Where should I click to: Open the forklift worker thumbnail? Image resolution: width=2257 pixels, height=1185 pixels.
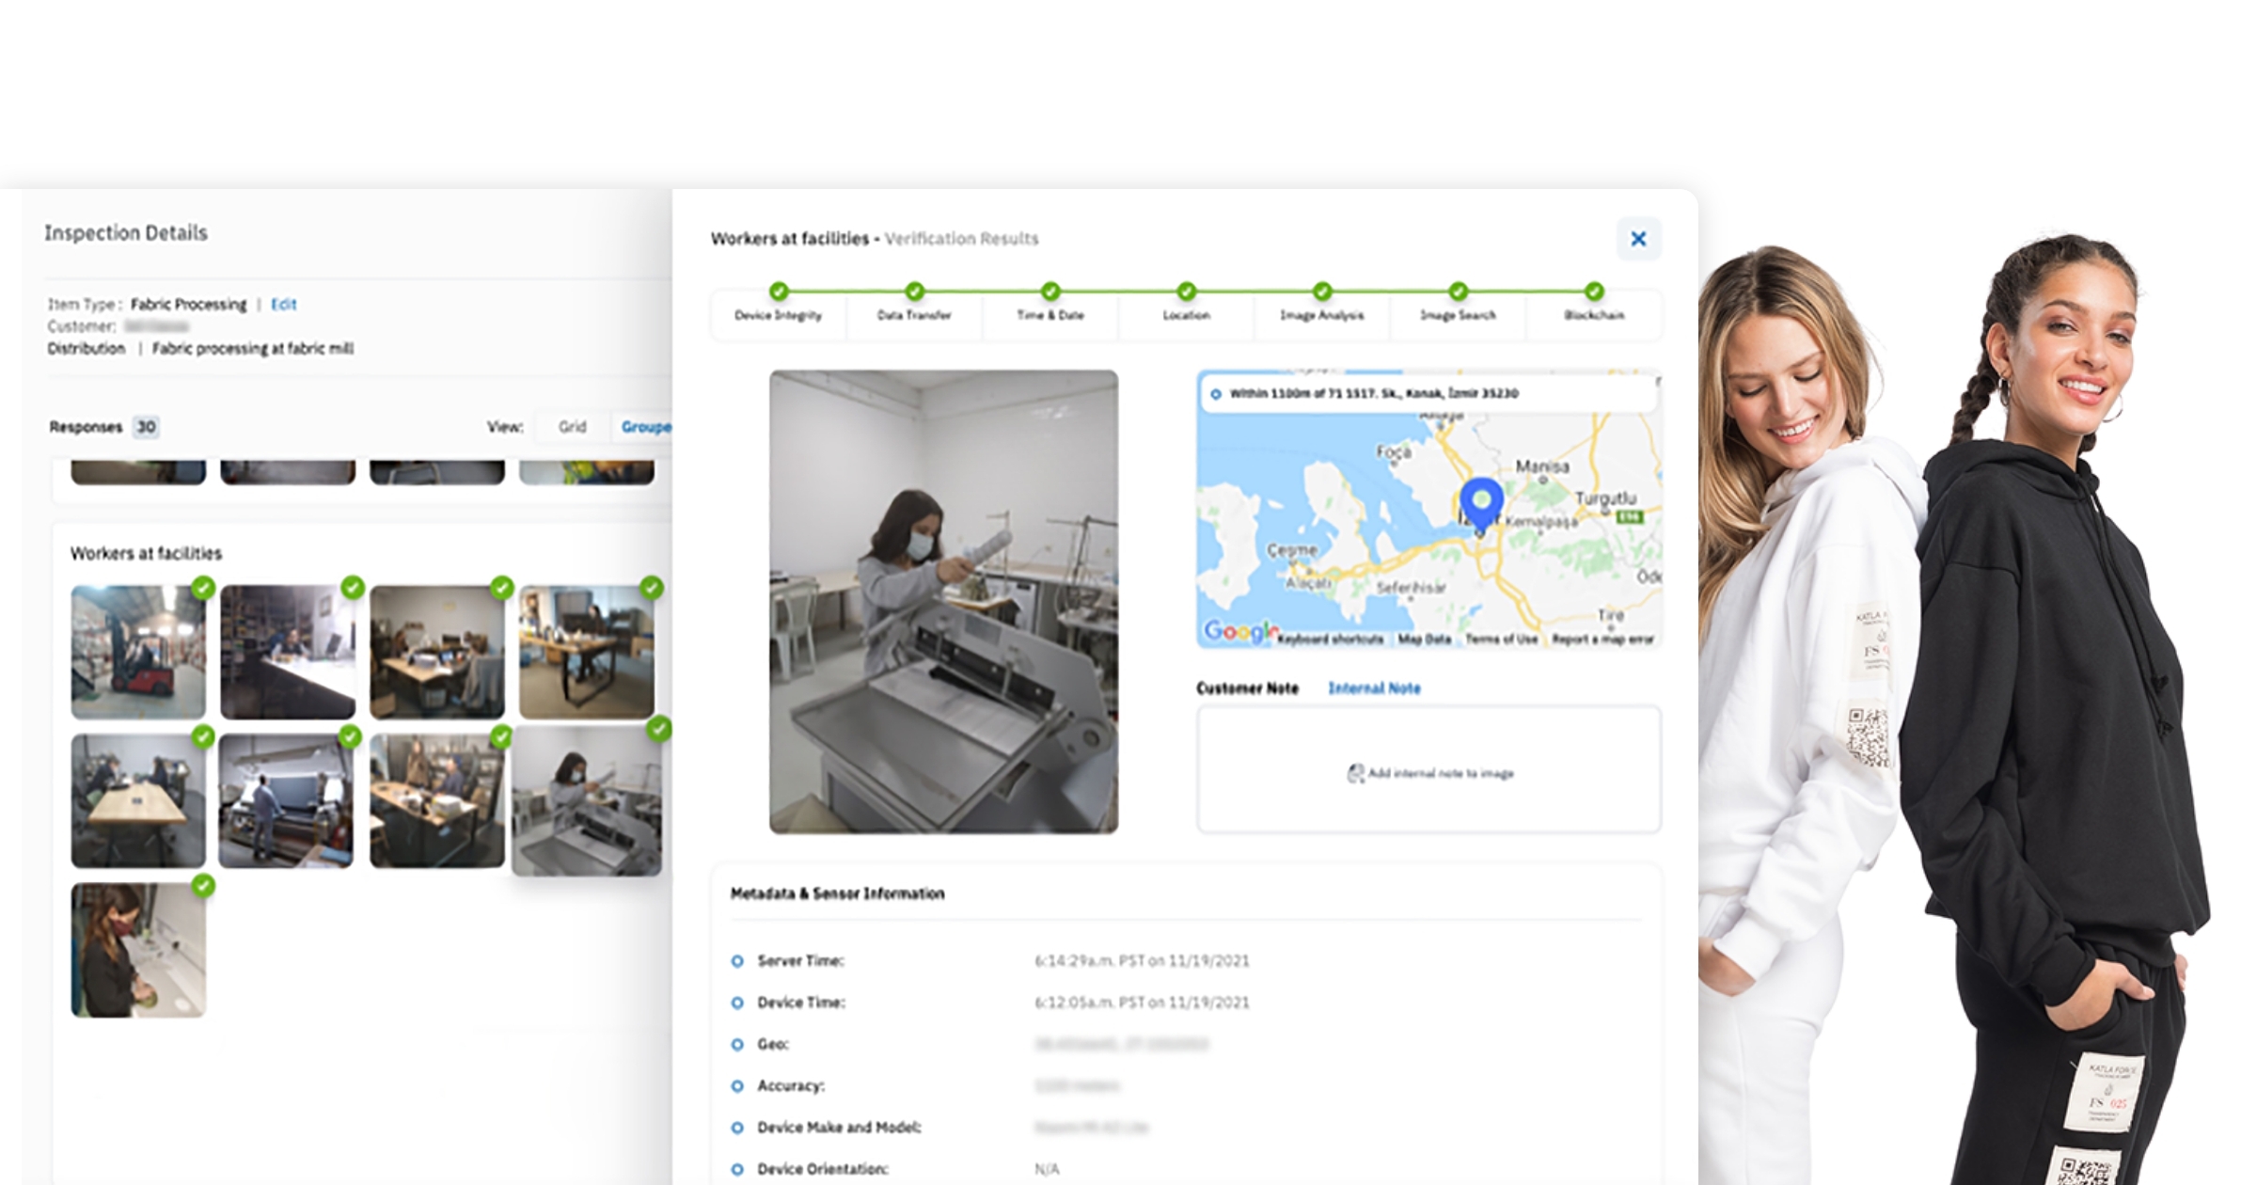tap(138, 652)
